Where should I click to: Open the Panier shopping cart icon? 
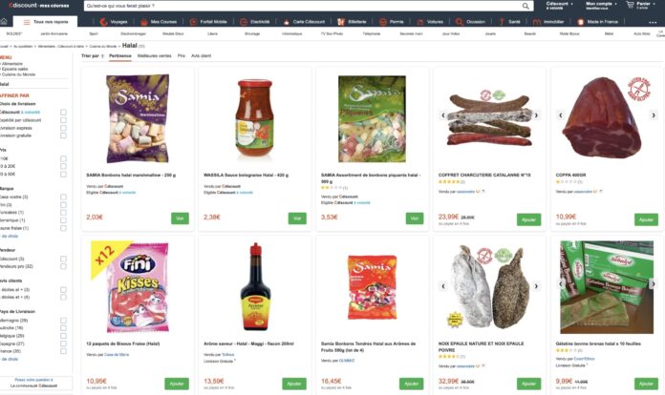(x=631, y=5)
